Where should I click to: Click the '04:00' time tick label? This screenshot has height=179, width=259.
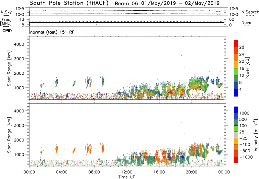click(62, 172)
